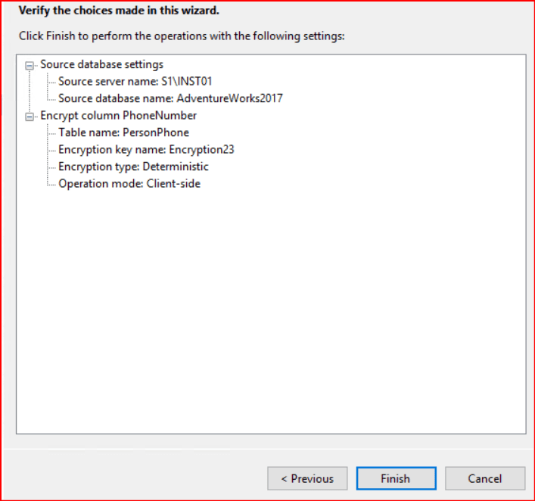Cancel the encryption wizard
Screen dimensions: 535x501
tap(485, 478)
